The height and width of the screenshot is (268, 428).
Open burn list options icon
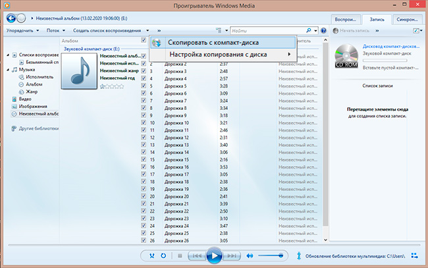pos(415,30)
